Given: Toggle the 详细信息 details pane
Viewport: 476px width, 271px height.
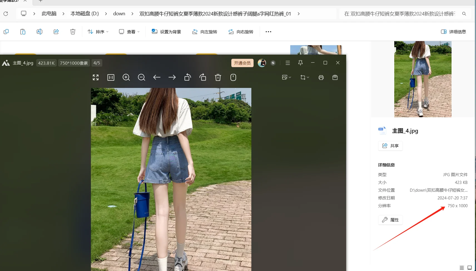Looking at the screenshot, I should point(453,31).
